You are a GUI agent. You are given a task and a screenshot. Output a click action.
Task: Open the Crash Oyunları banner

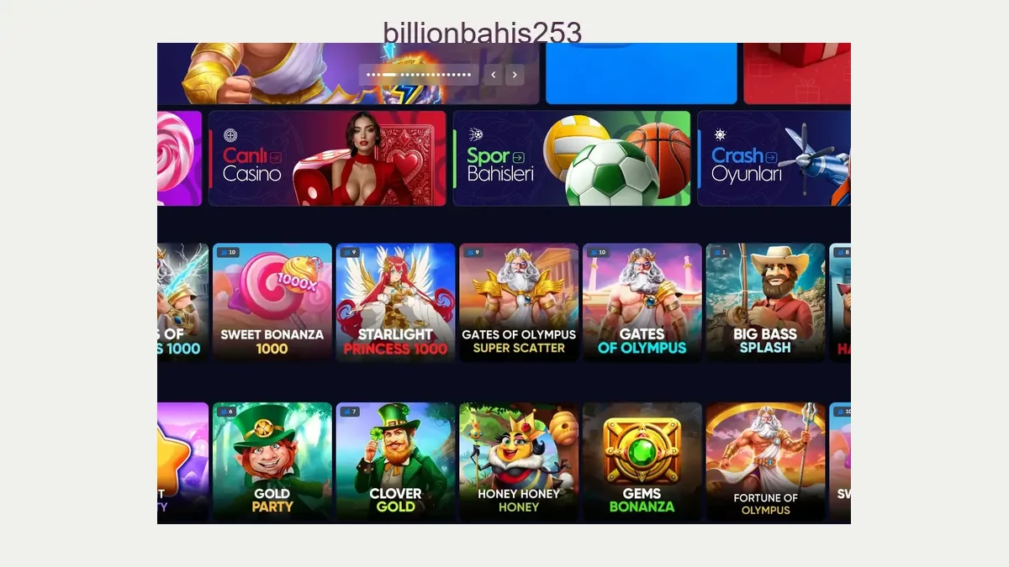(x=774, y=158)
